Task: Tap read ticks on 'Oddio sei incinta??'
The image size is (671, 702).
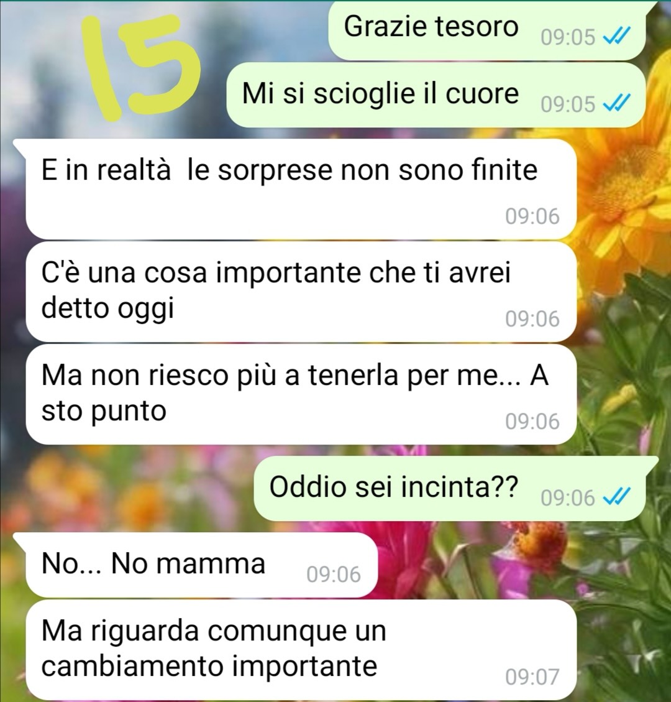Action: tap(617, 497)
